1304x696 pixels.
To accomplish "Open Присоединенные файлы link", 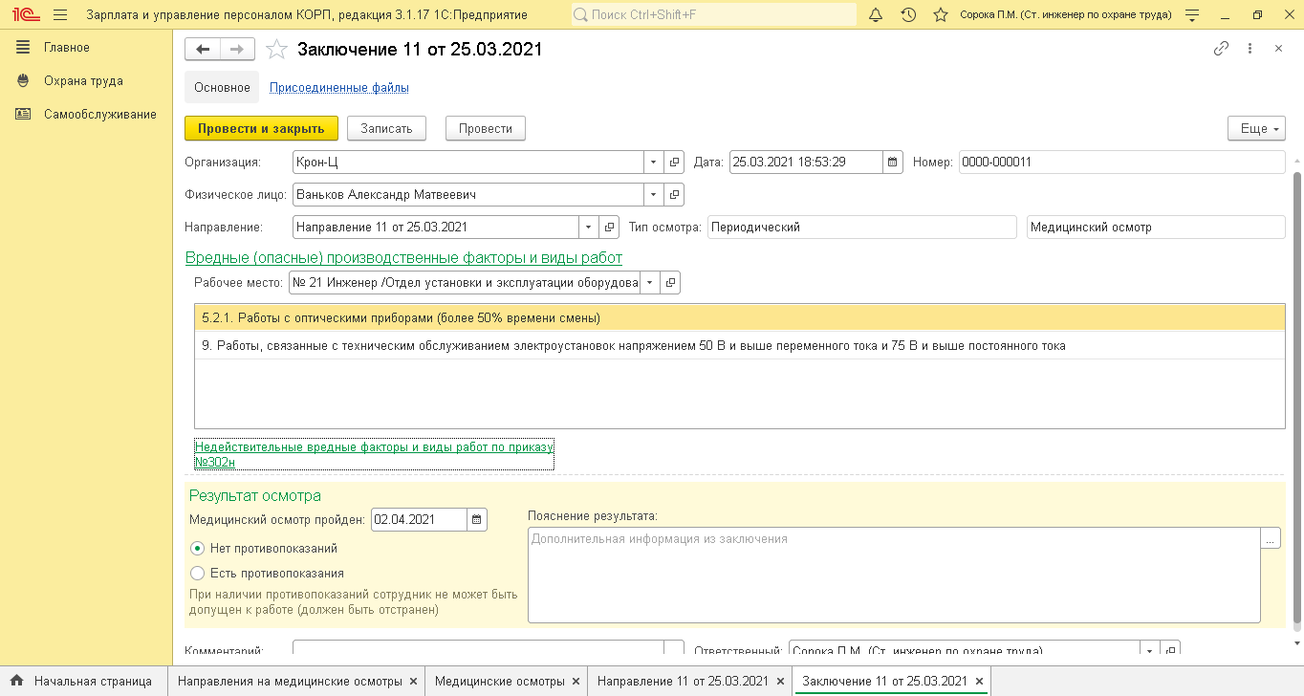I will click(x=339, y=88).
